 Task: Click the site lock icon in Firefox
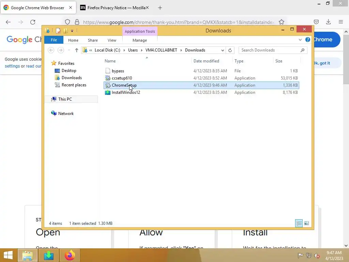(77, 22)
